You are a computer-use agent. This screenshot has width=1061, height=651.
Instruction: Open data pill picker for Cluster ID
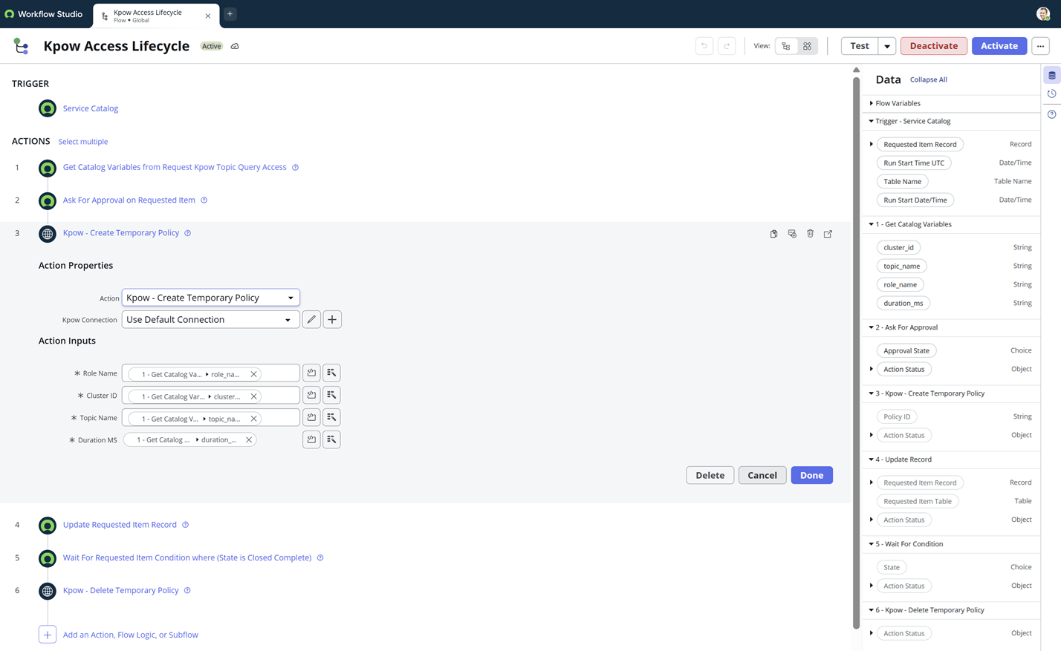(331, 395)
